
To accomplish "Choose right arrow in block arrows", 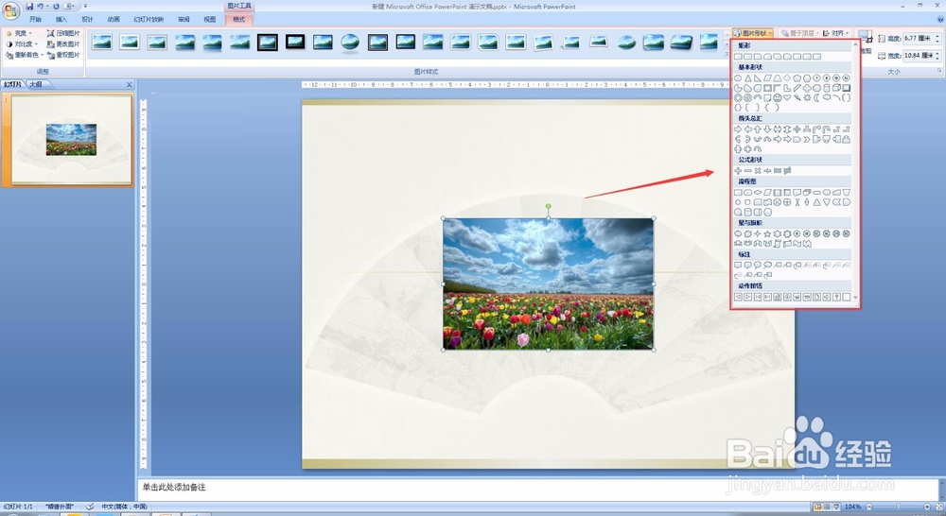I will tap(738, 129).
